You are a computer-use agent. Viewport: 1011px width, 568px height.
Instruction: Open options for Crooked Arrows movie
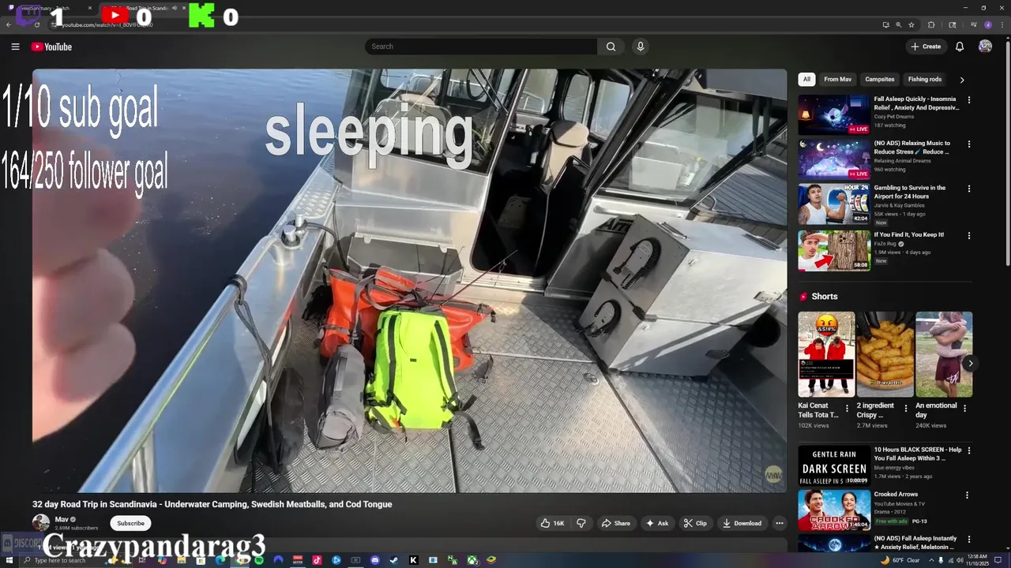pos(968,495)
